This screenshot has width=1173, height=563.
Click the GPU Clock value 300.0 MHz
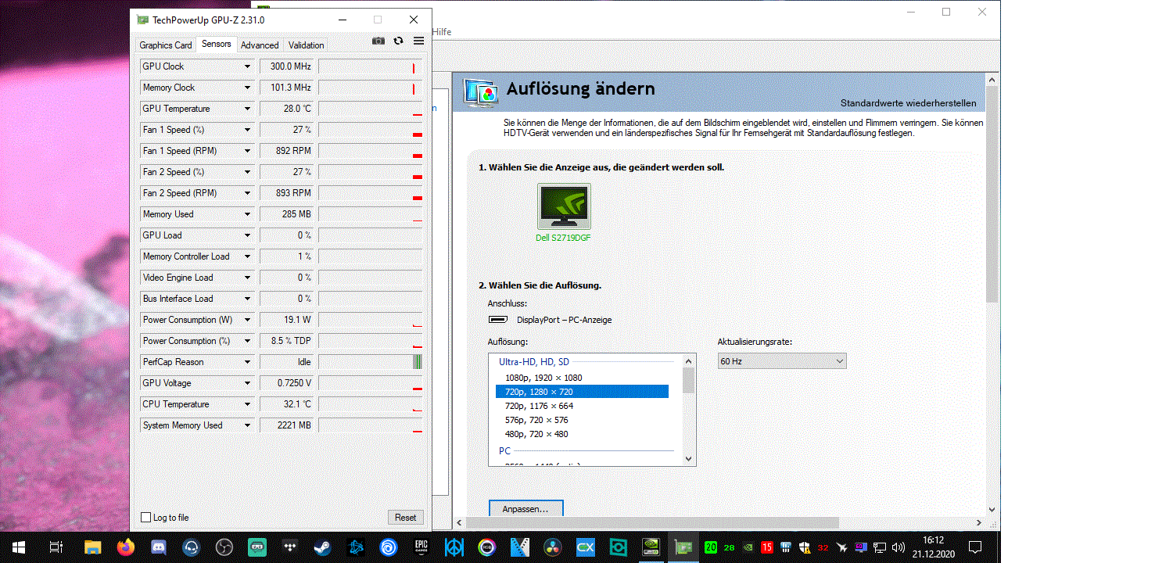tap(287, 66)
